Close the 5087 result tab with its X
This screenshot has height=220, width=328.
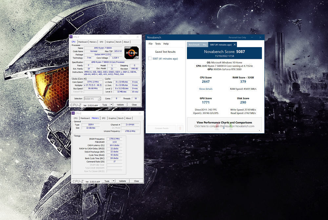pyautogui.click(x=235, y=45)
